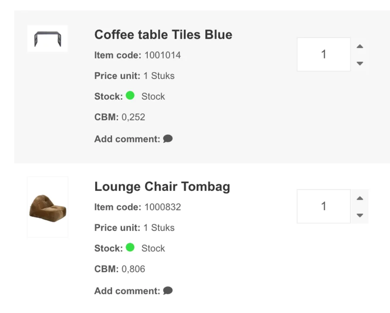Click the item code 1000832
Viewport: 390px width, 313px height.
tap(162, 207)
